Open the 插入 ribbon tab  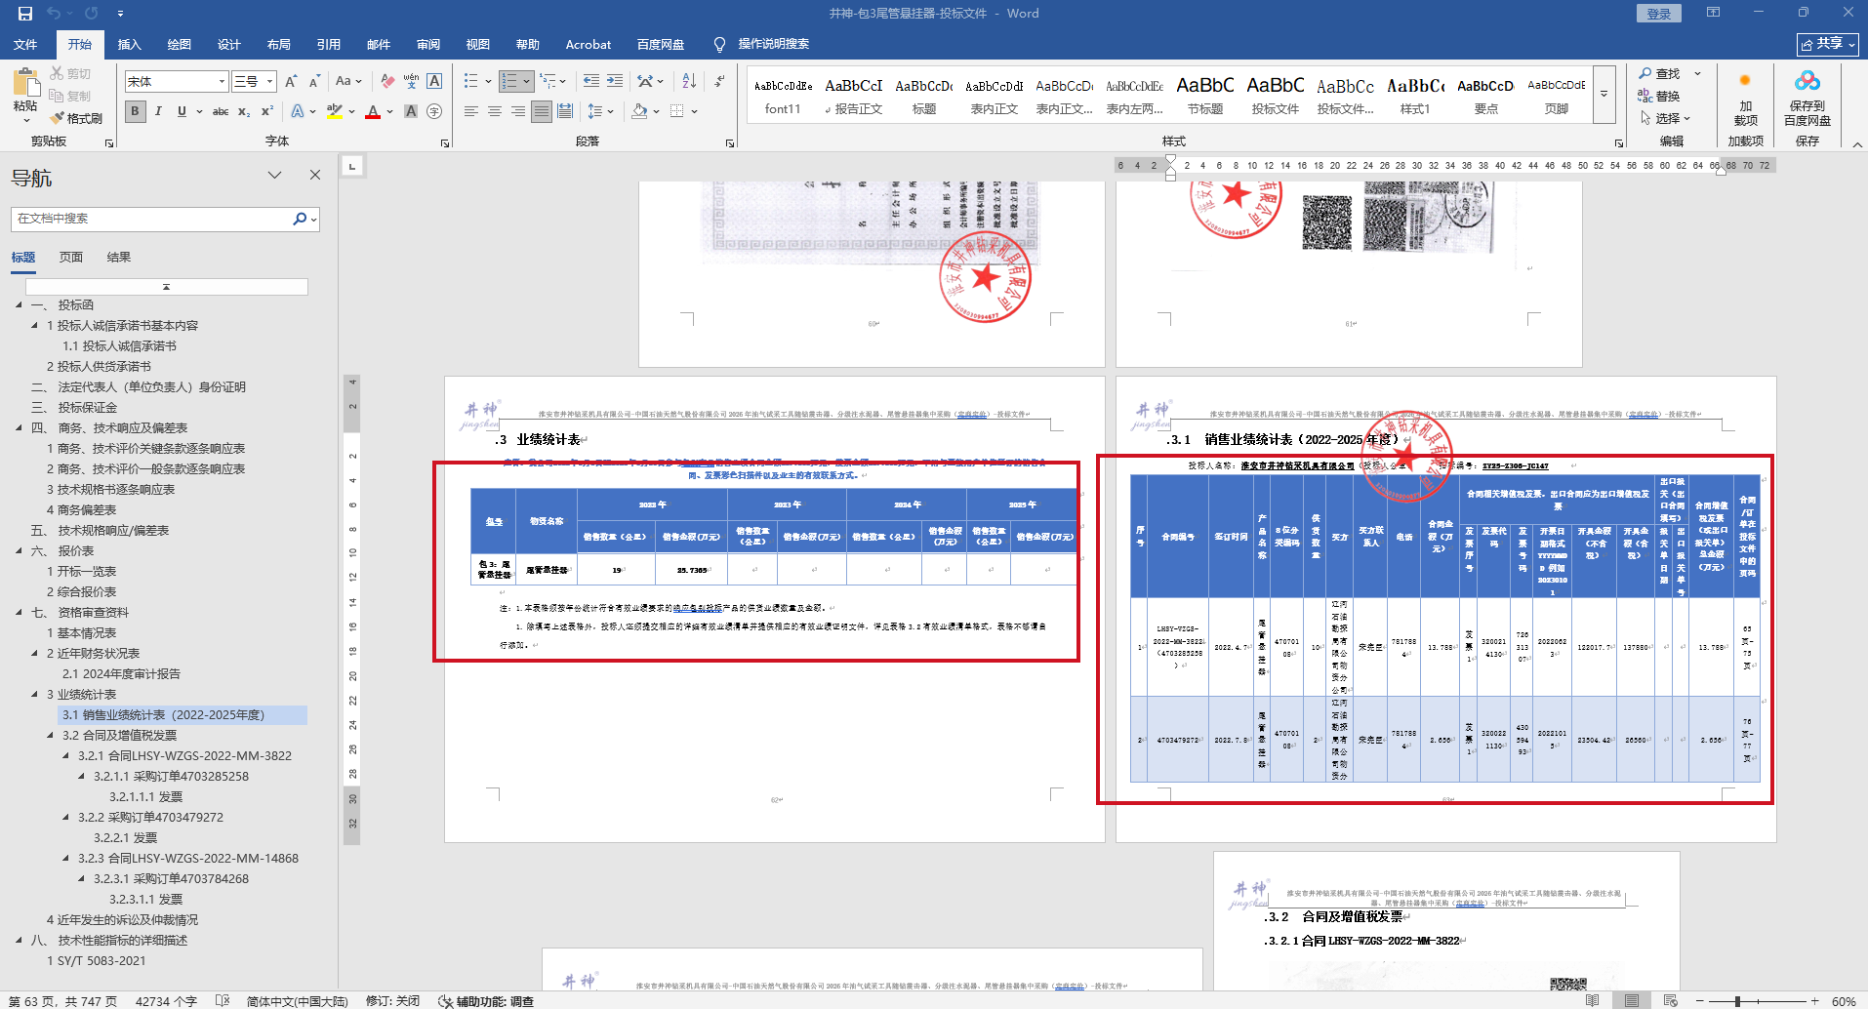pos(129,45)
